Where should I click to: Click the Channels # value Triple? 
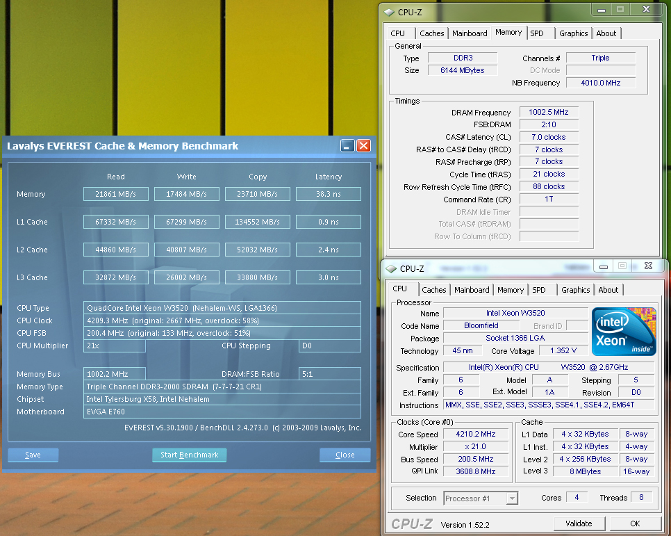(601, 58)
